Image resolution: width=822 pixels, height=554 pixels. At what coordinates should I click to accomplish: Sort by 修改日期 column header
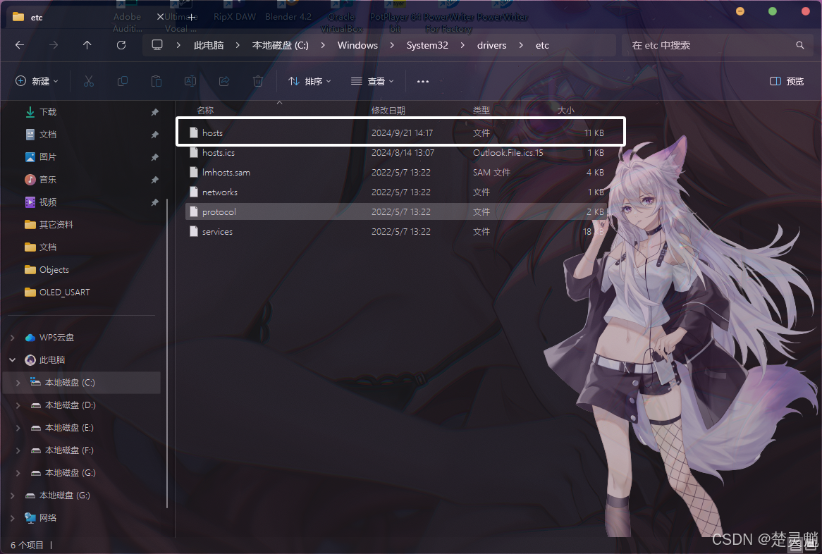[x=388, y=111]
